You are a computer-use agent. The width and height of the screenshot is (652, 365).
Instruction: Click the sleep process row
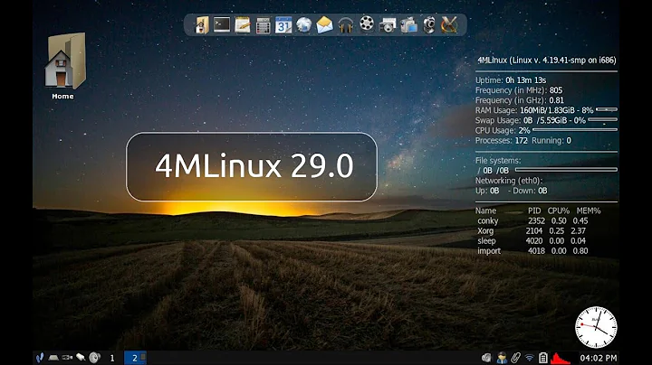coord(532,240)
